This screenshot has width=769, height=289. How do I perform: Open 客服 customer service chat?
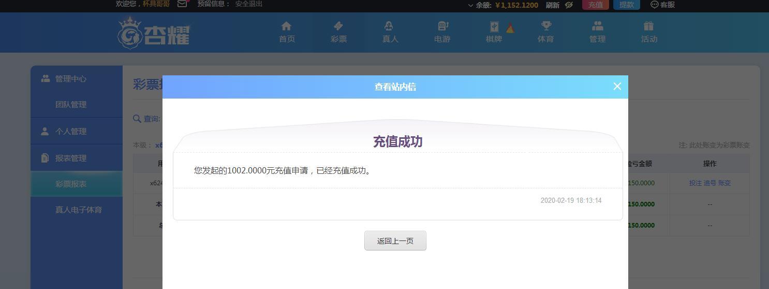click(x=662, y=5)
